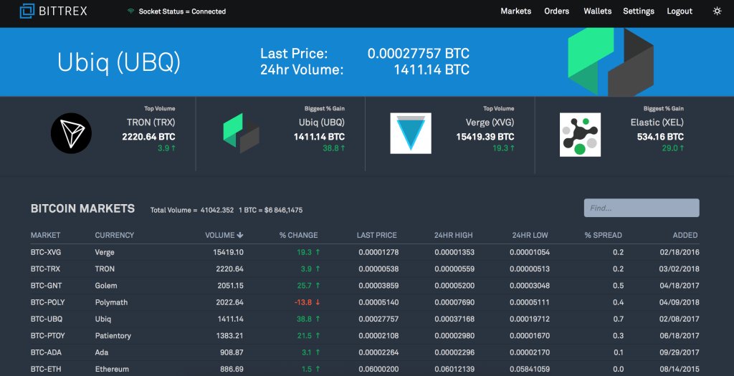Image resolution: width=734 pixels, height=376 pixels.
Task: Sort by MARKET column header
Action: (45, 235)
